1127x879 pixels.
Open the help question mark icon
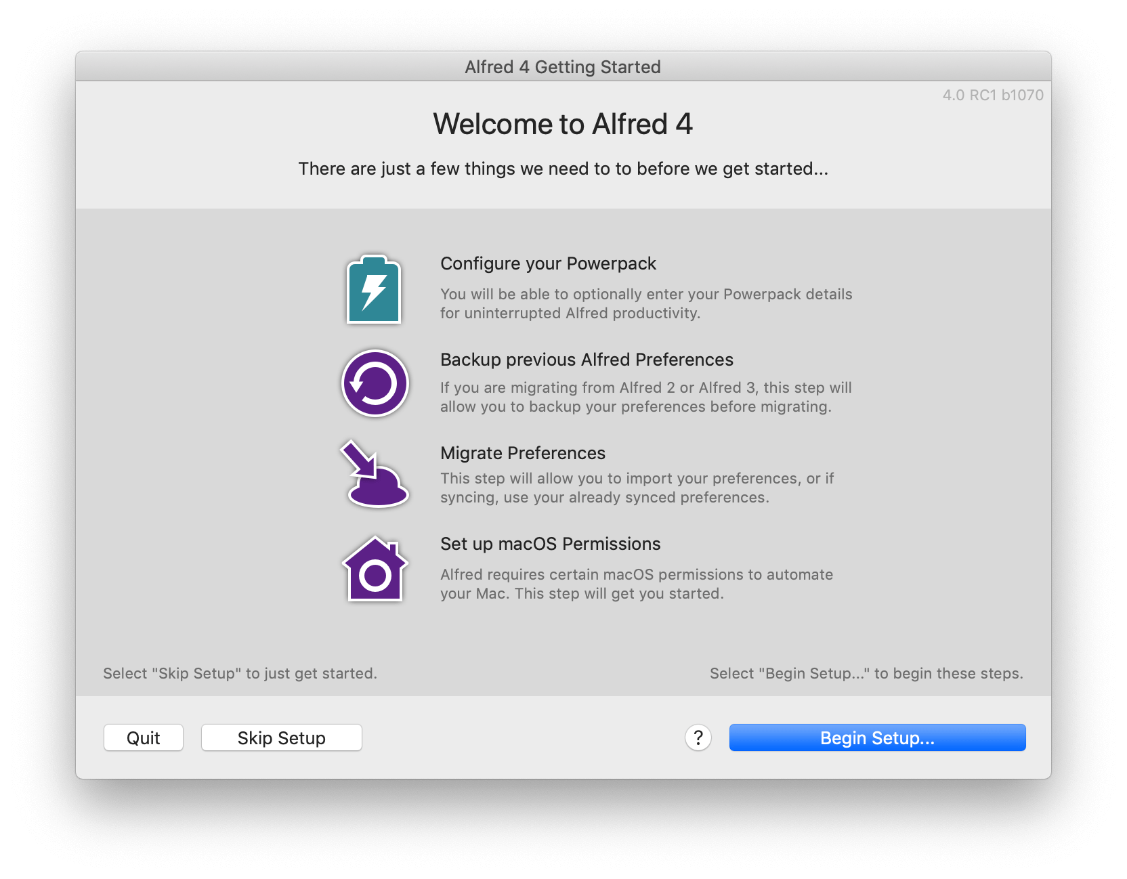pos(698,737)
